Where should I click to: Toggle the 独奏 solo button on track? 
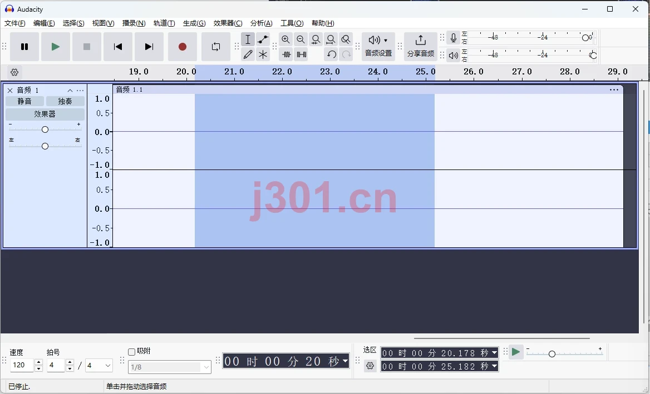pos(65,101)
